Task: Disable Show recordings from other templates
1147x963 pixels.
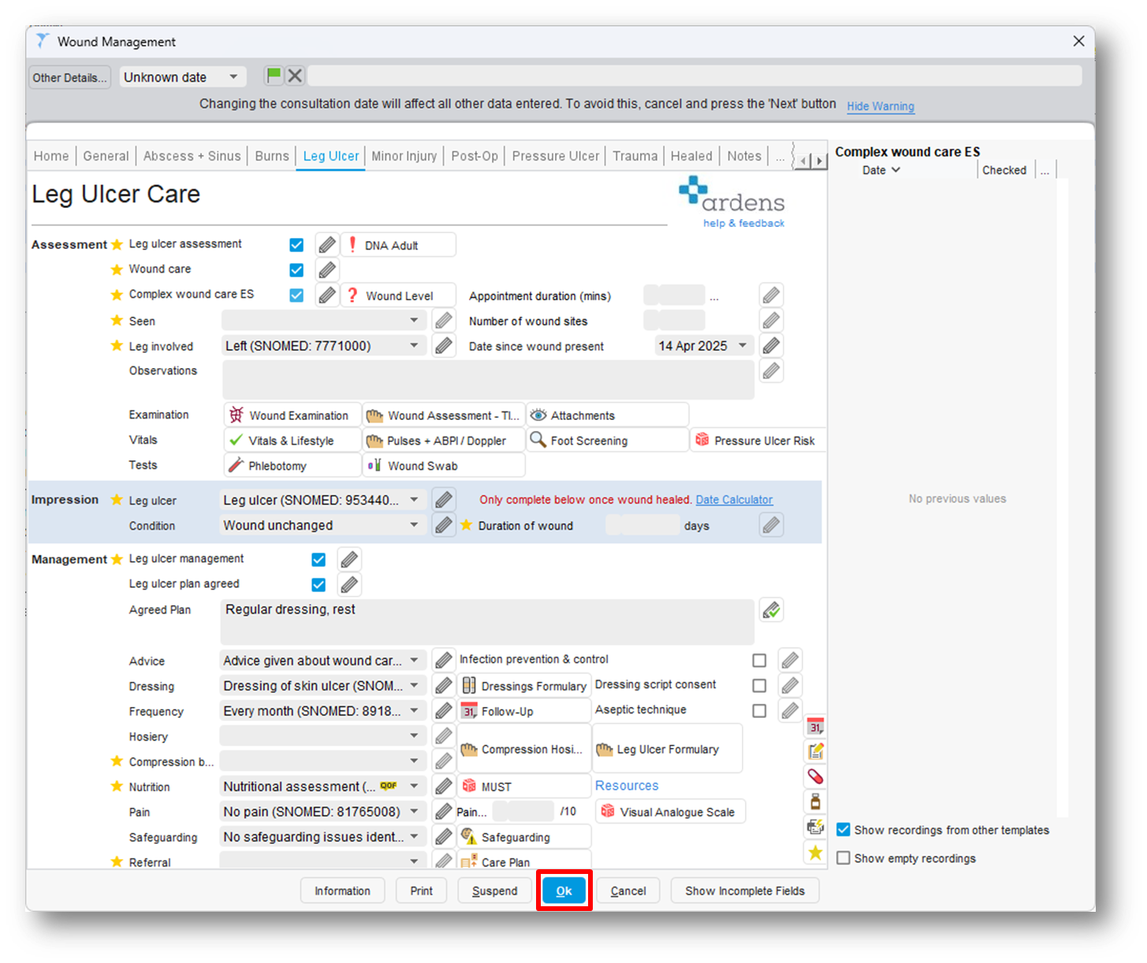Action: 843,830
